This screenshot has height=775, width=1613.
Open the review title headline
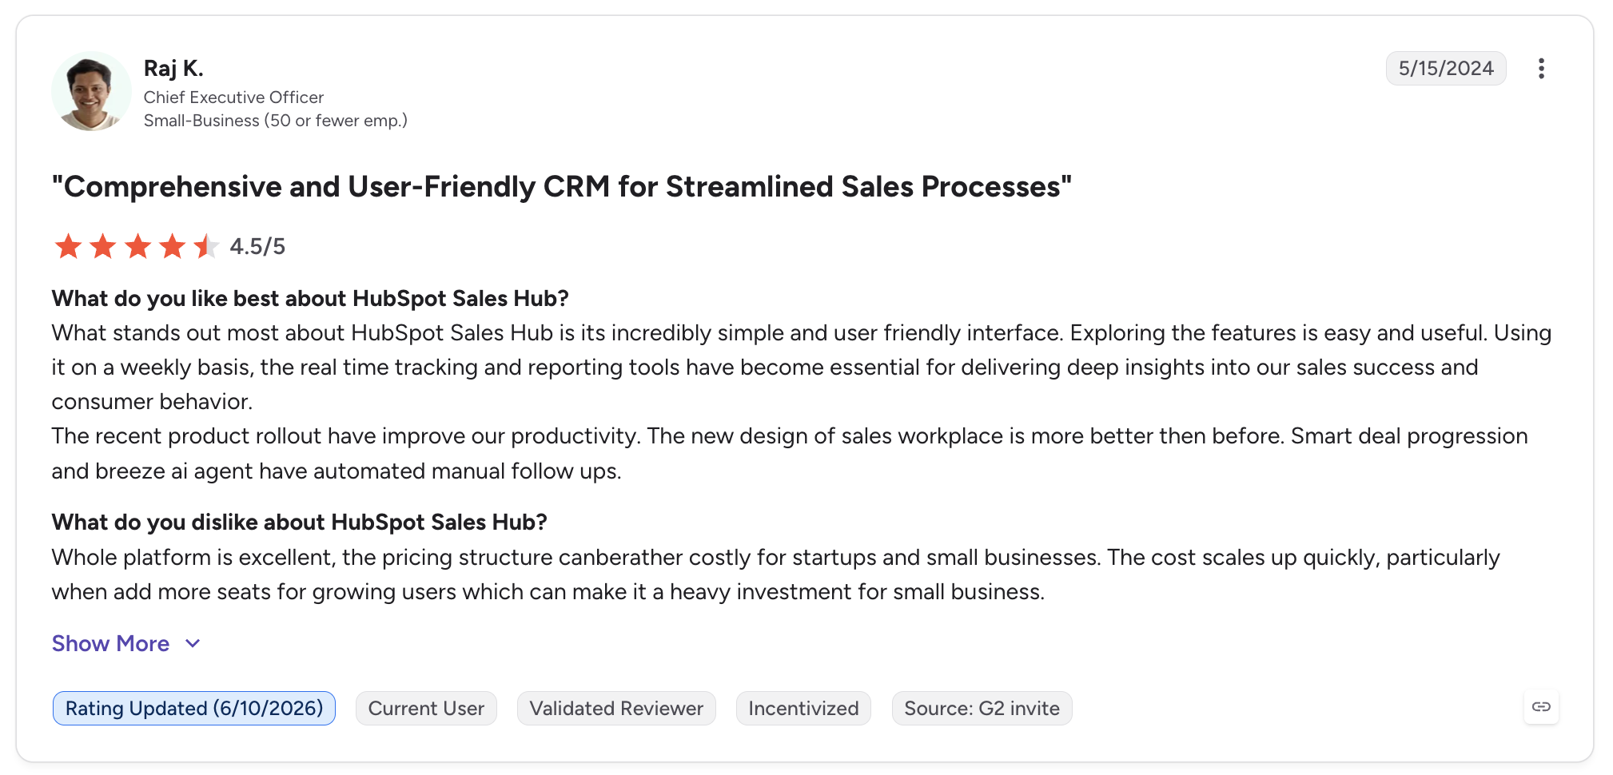[561, 186]
